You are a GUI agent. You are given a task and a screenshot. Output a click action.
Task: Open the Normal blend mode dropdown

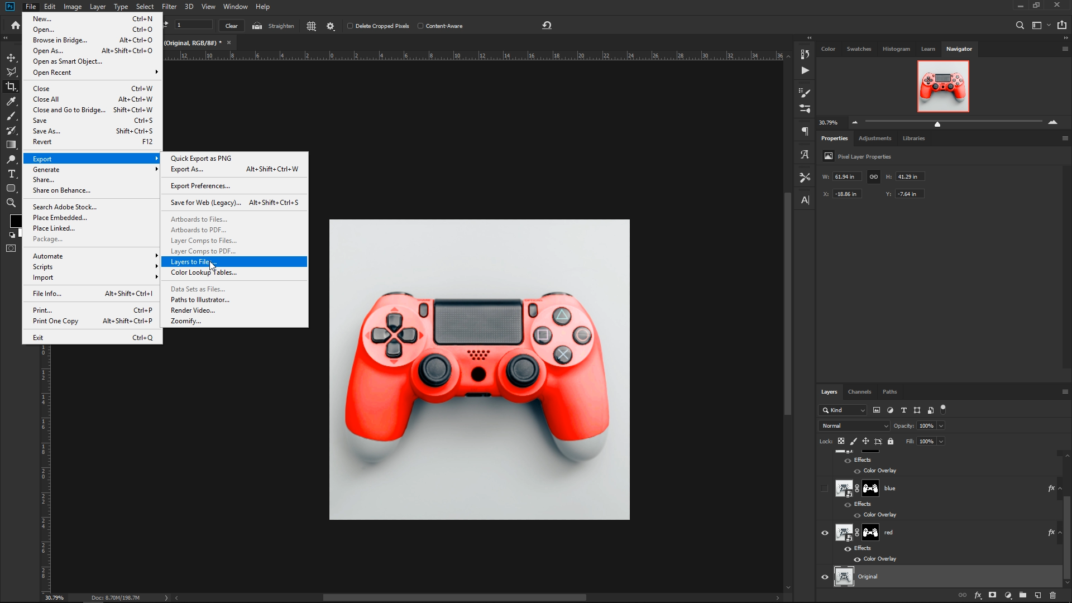point(854,426)
